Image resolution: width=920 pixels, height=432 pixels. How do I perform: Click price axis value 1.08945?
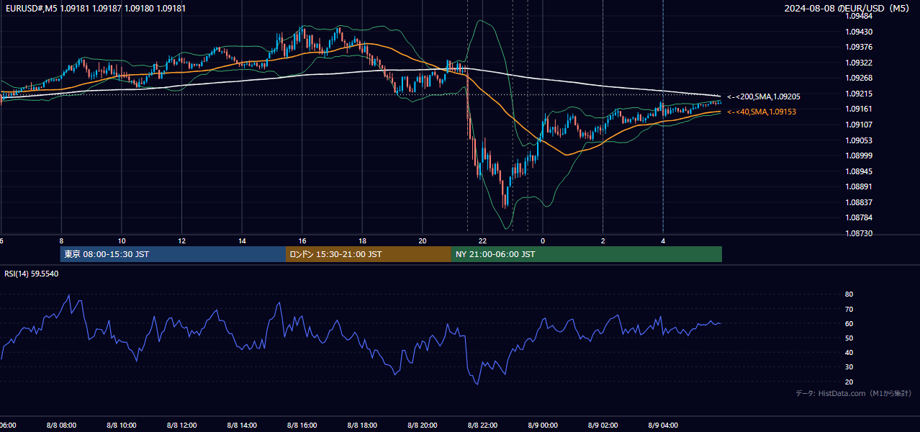[858, 171]
